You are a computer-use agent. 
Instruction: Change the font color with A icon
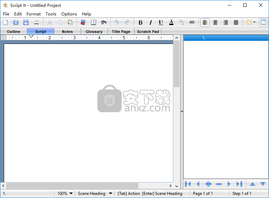[x=171, y=22]
